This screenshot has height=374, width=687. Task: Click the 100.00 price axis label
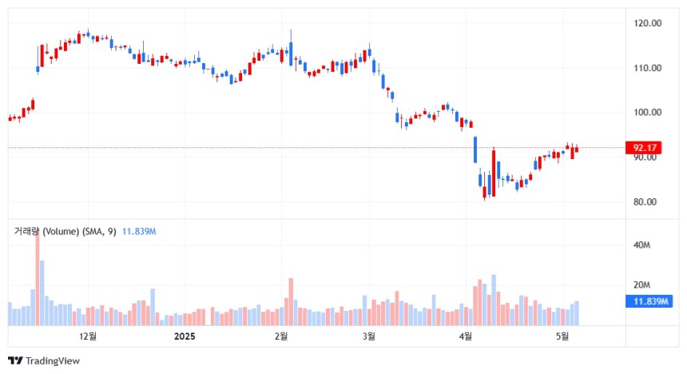pyautogui.click(x=647, y=112)
